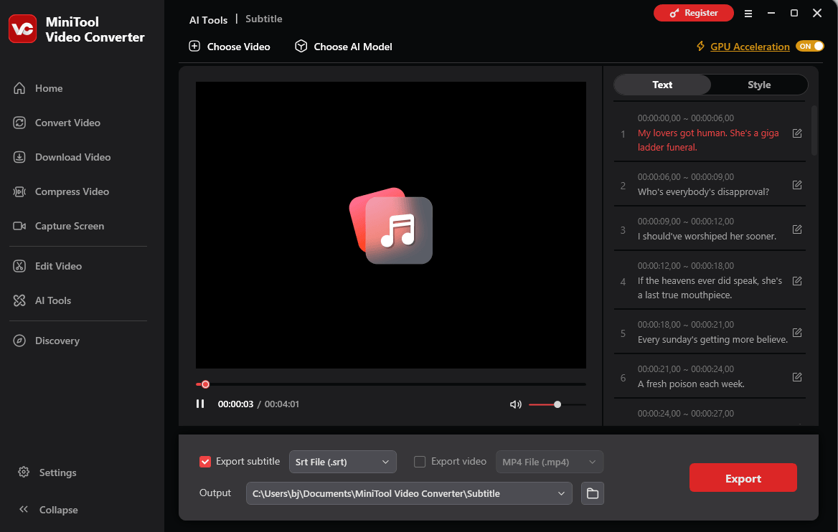Mute audio via the speaker icon
838x532 pixels.
tap(515, 404)
